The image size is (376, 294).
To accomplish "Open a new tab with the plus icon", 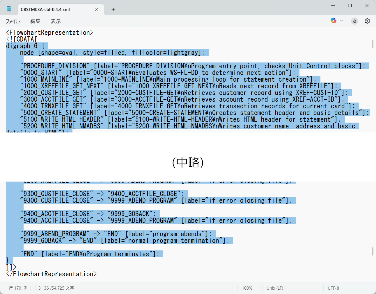I will (x=113, y=9).
